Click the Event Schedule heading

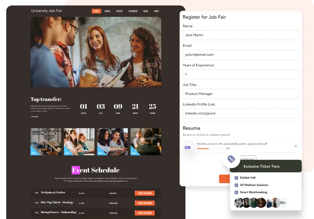coord(96,170)
